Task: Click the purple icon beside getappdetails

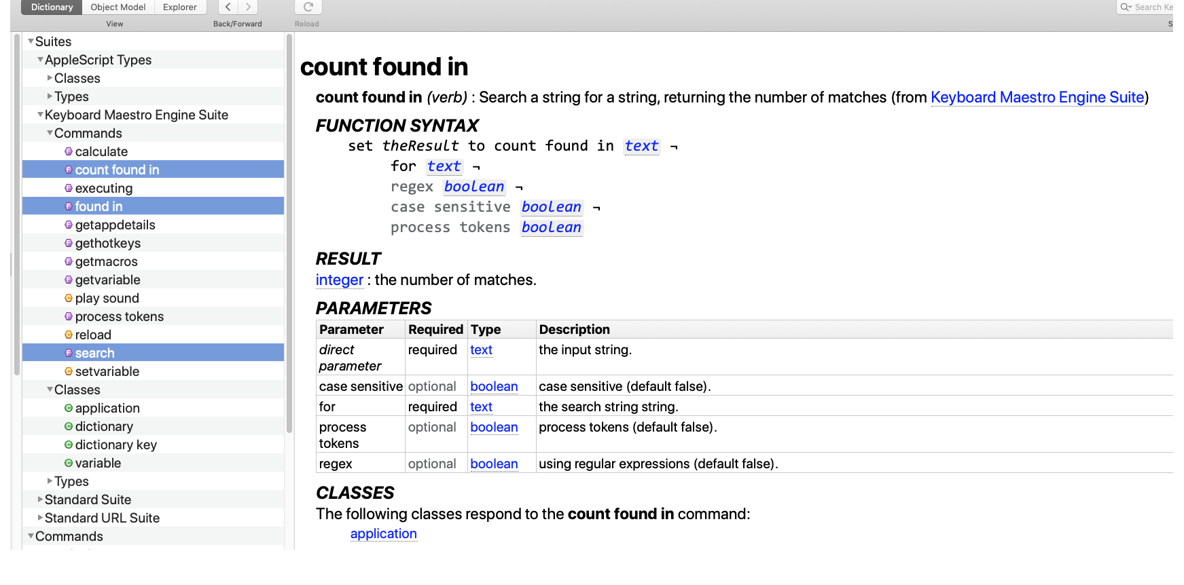Action: coord(69,225)
